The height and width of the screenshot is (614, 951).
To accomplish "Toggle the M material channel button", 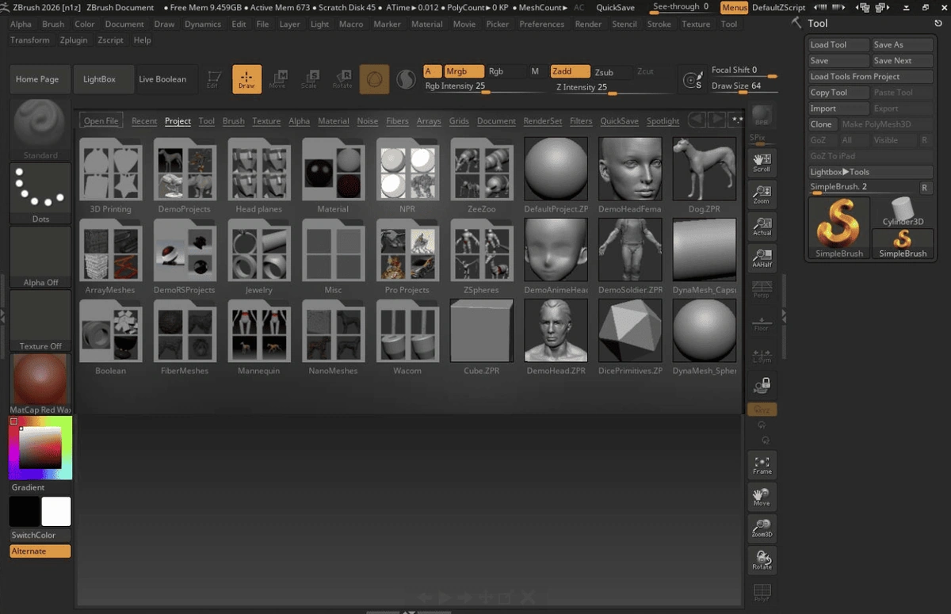I will (x=535, y=71).
